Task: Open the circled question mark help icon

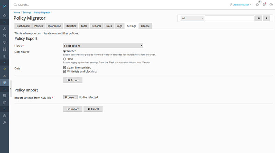Action: pos(271,4)
